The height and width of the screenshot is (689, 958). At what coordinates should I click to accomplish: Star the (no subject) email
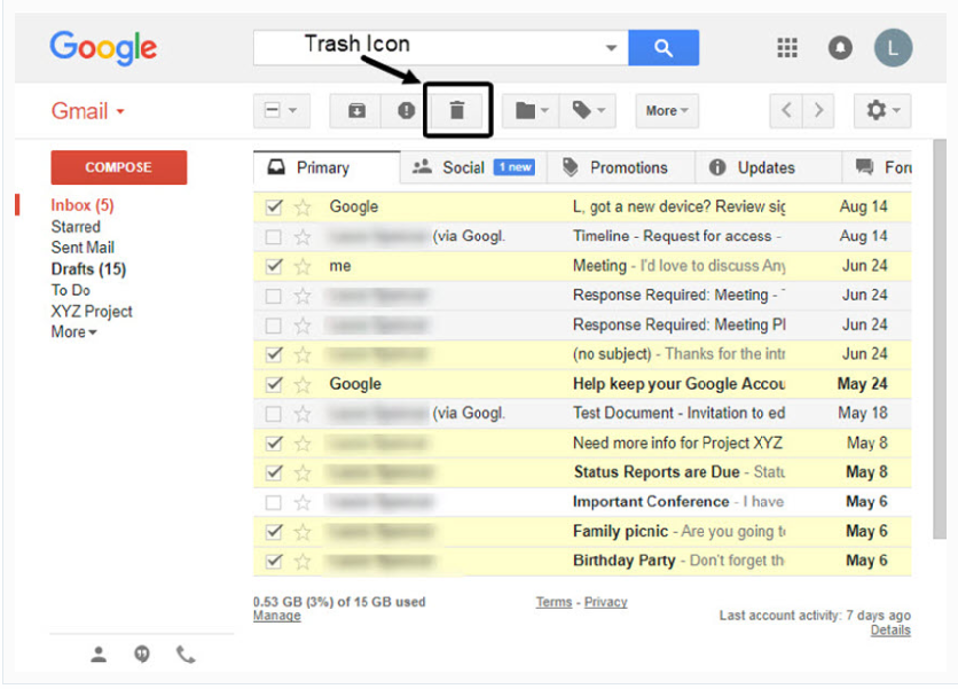coord(303,355)
